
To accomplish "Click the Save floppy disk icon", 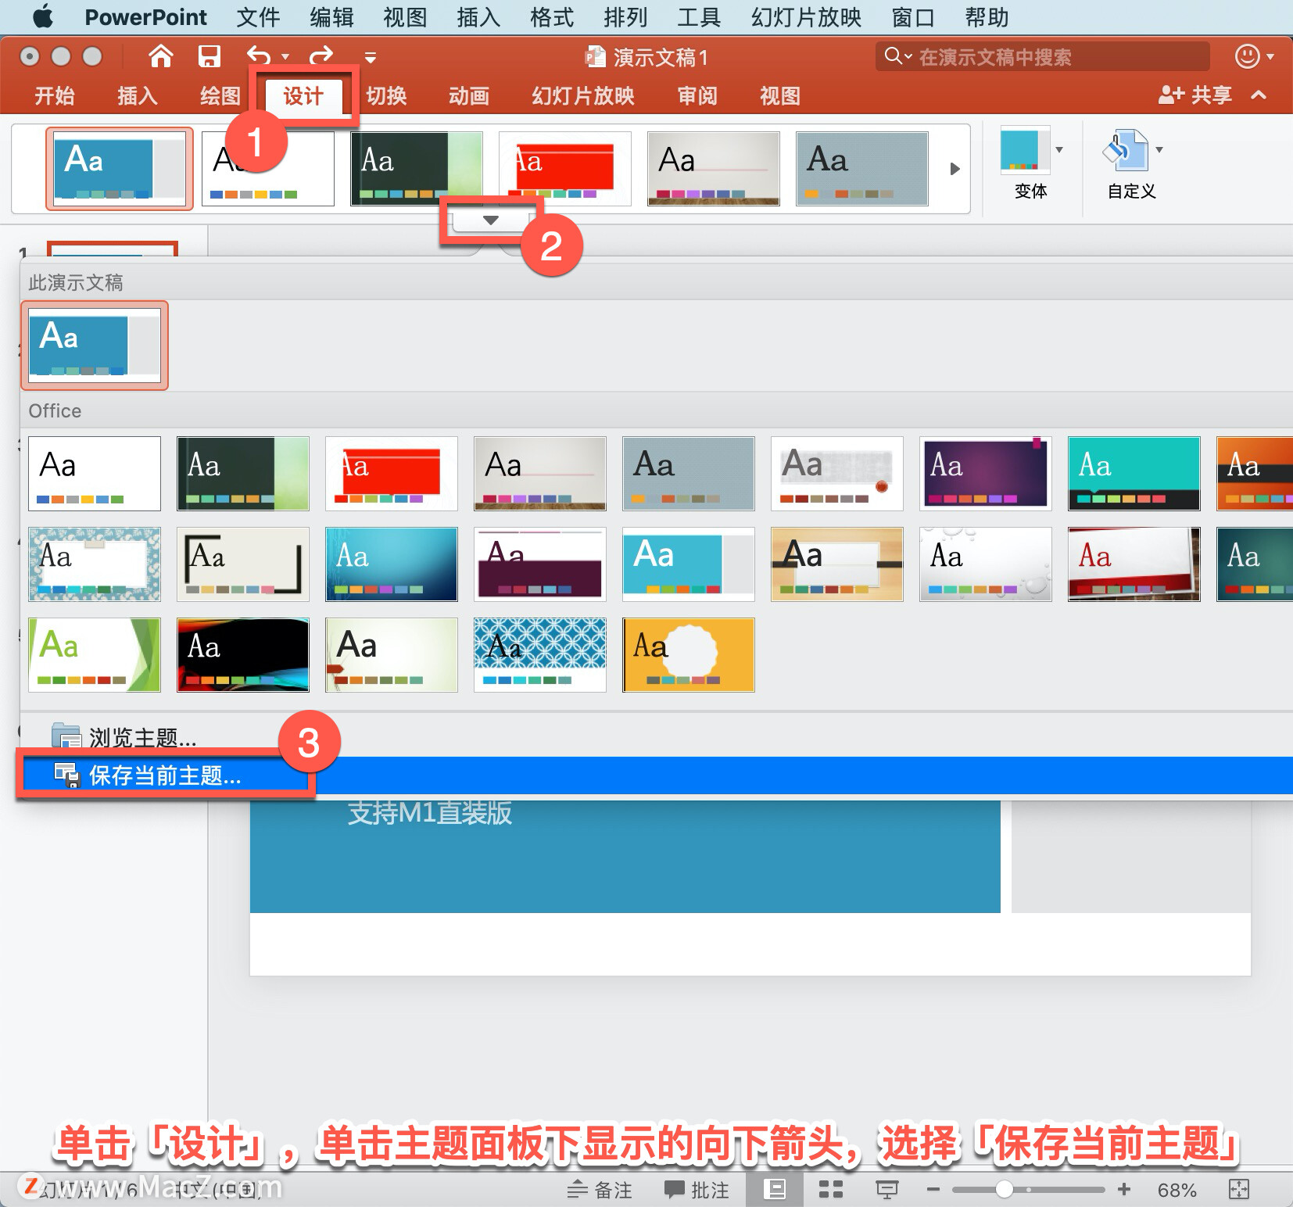I will point(209,56).
